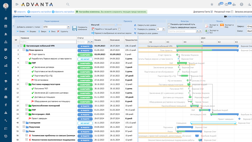Click the airplane icon in left sidebar
252x142 pixels.
(x=6, y=89)
